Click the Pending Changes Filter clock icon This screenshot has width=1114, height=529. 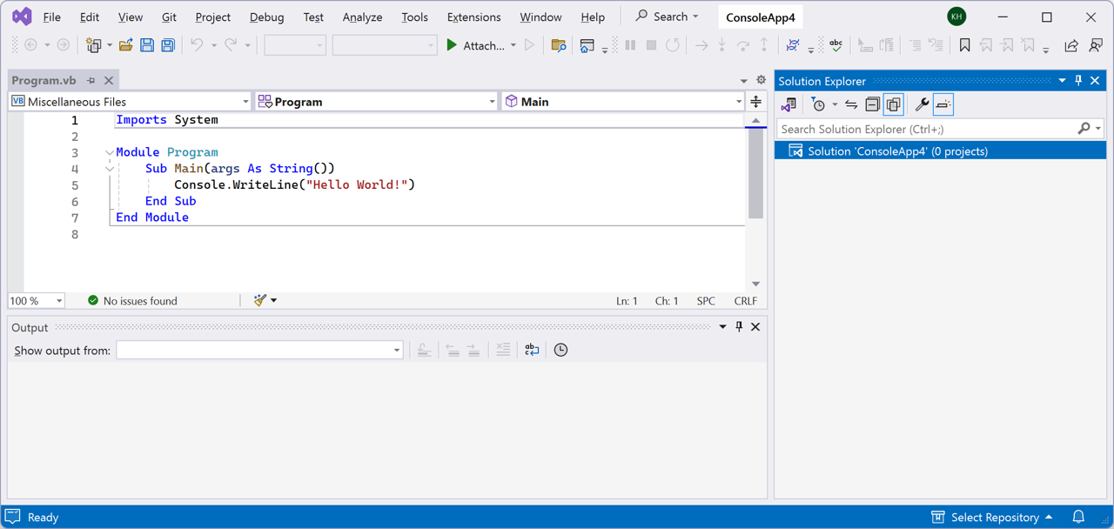818,104
